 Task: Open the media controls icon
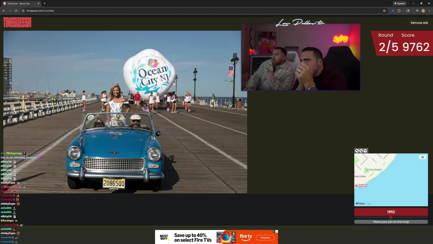tap(417, 11)
